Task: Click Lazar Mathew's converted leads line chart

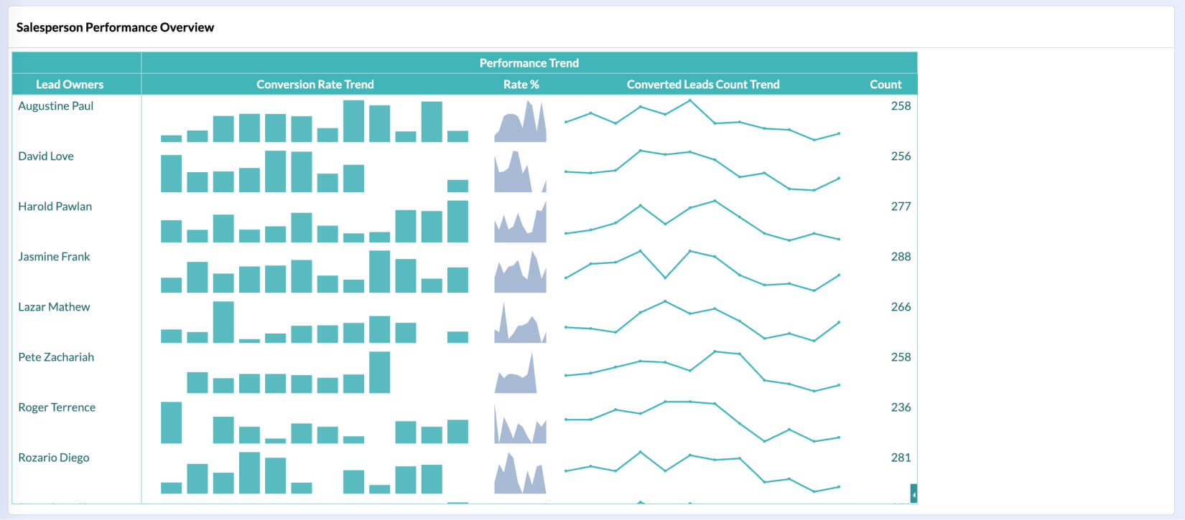Action: pos(702,321)
